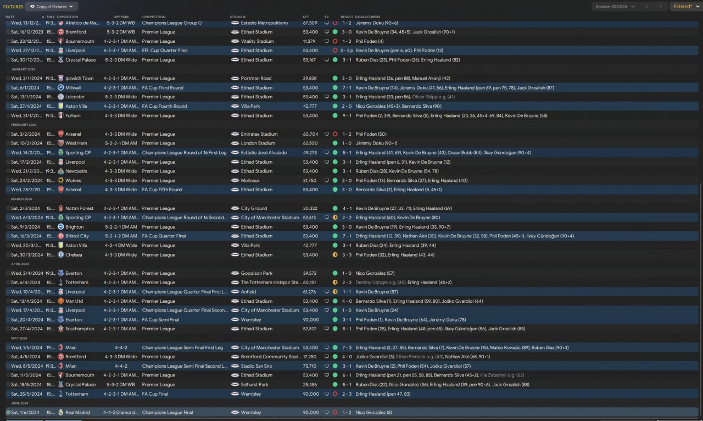Click the attendance value 31,750
The image size is (703, 421).
(x=310, y=180)
